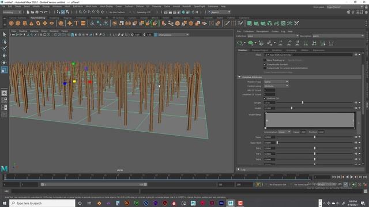Switch to single-pane viewport layout
Screen dimensions: 369x207
pyautogui.click(x=4, y=93)
